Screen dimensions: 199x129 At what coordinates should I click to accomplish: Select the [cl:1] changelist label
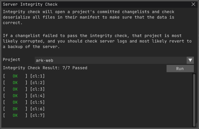(x=37, y=76)
